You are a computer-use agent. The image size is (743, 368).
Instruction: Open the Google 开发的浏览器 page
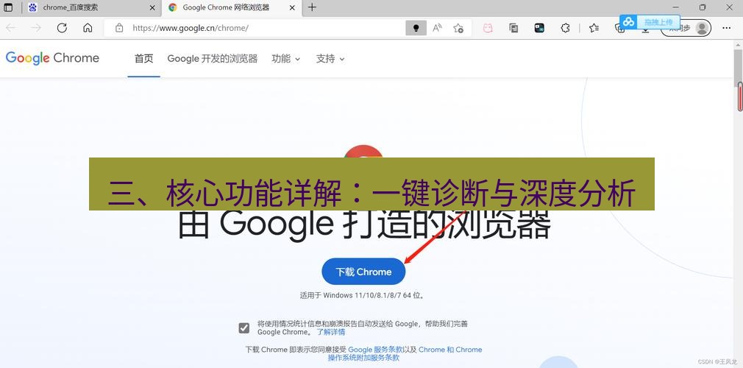pyautogui.click(x=213, y=59)
